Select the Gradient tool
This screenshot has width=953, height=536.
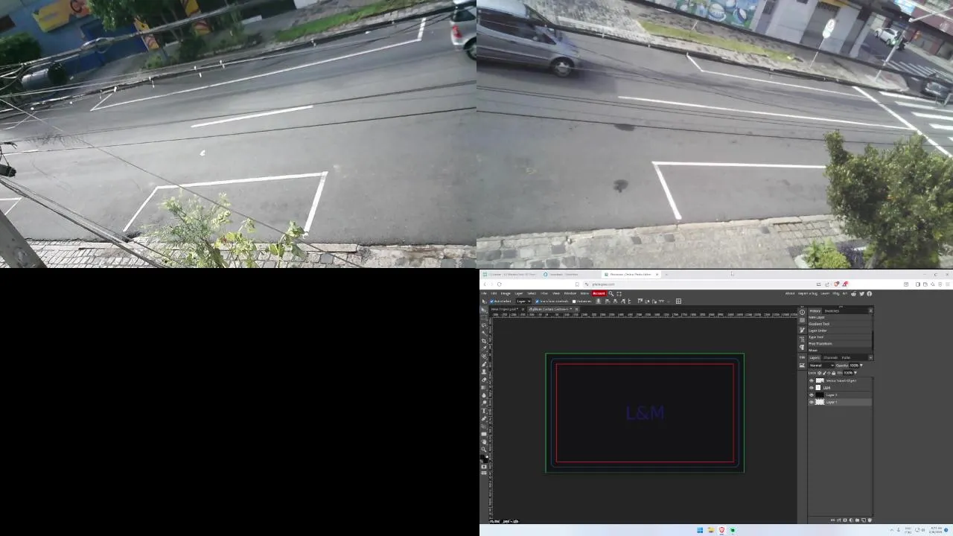tap(484, 387)
